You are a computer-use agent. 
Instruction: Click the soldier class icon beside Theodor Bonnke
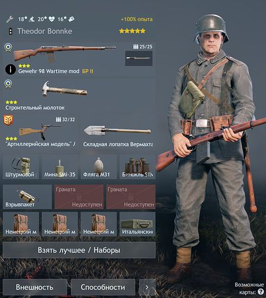[x=11, y=32]
